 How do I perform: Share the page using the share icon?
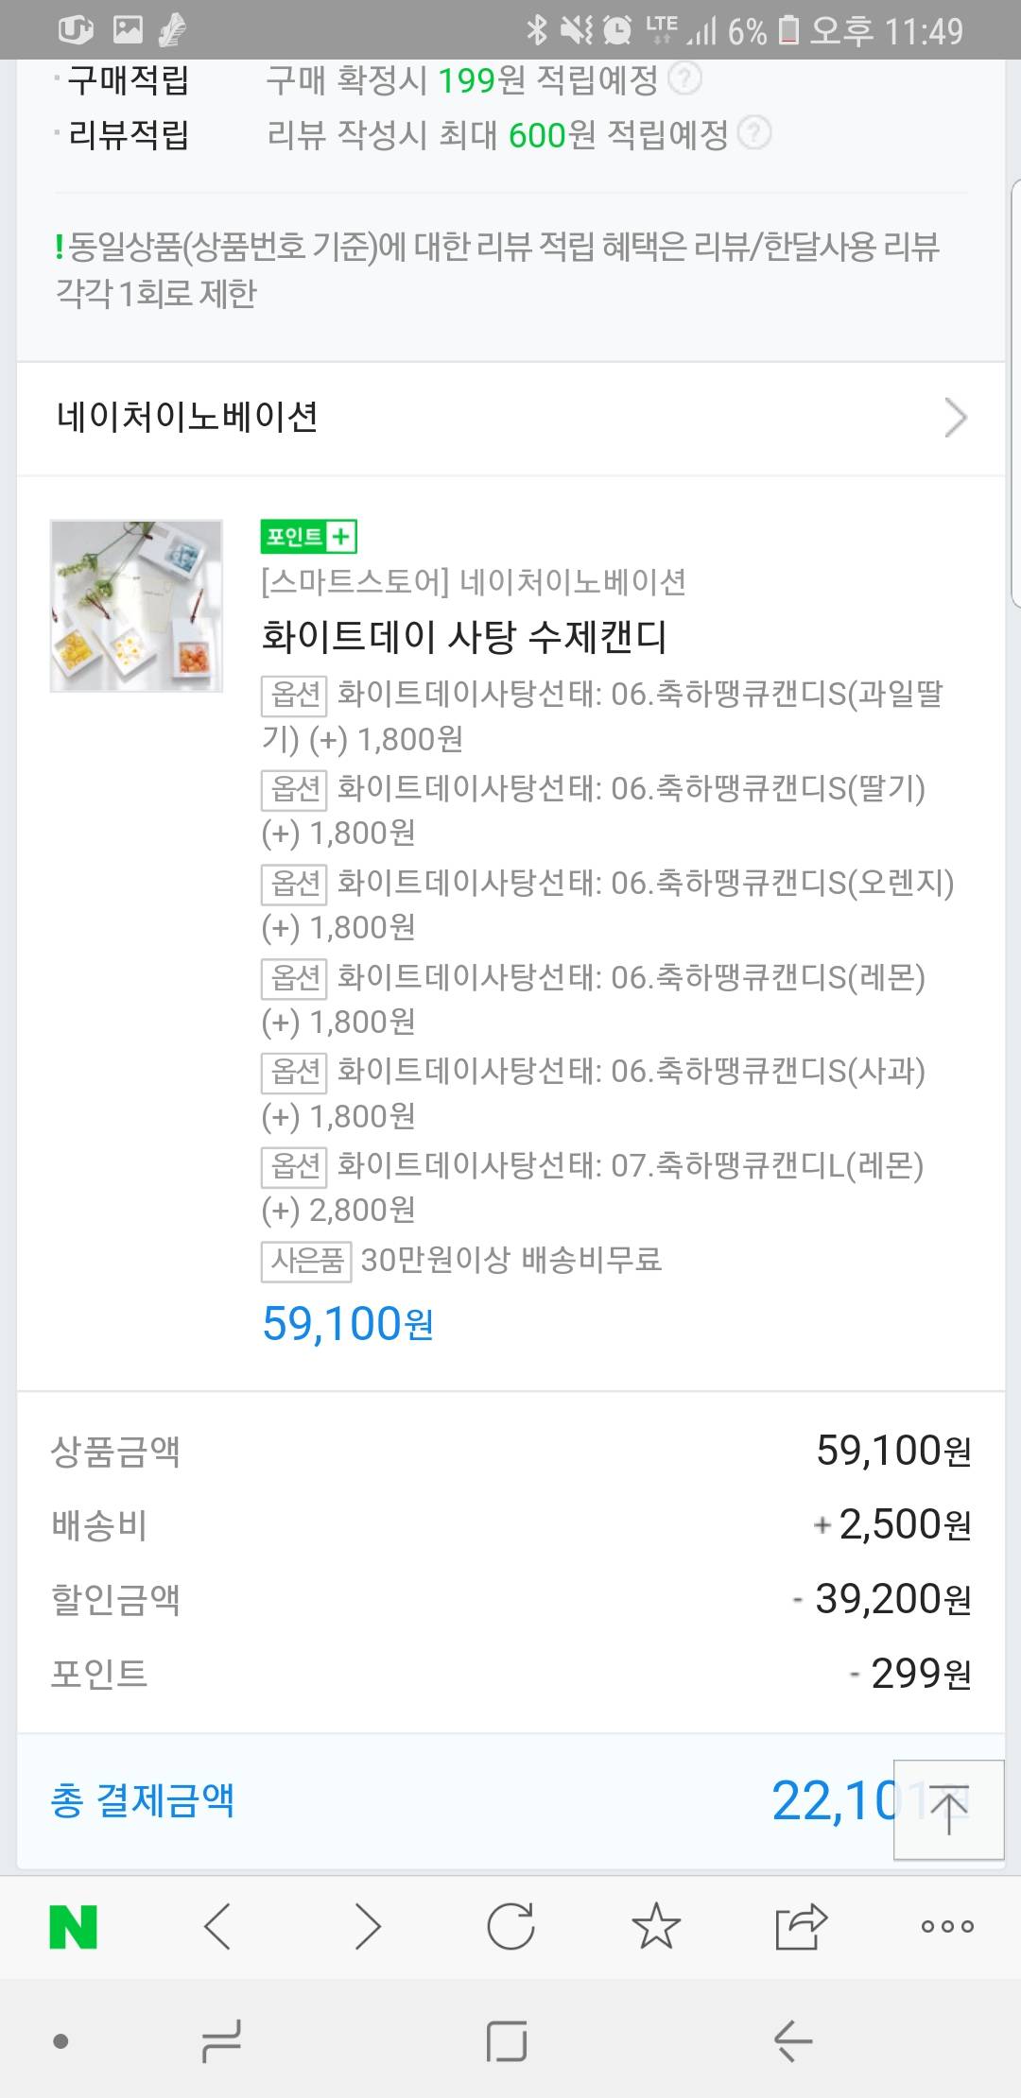pos(801,1927)
